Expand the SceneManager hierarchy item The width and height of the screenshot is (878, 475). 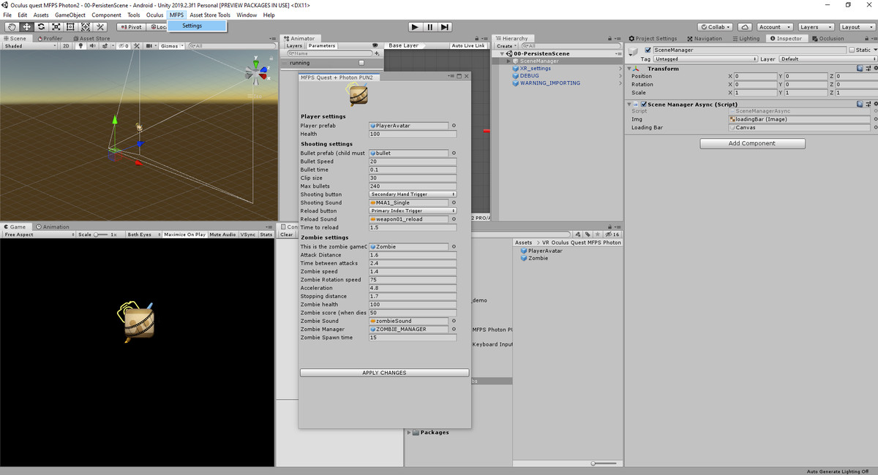click(509, 61)
